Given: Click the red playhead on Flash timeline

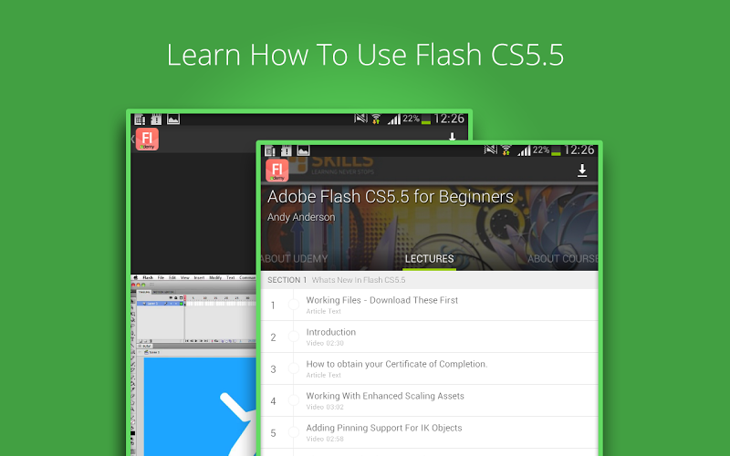Looking at the screenshot, I should coord(185,298).
